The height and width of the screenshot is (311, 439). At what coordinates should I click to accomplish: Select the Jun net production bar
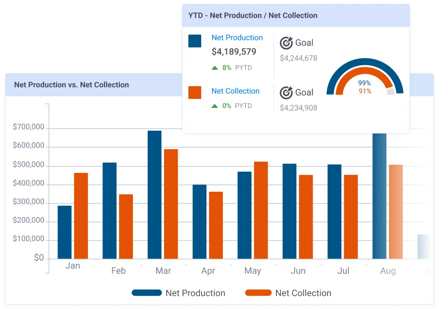290,211
